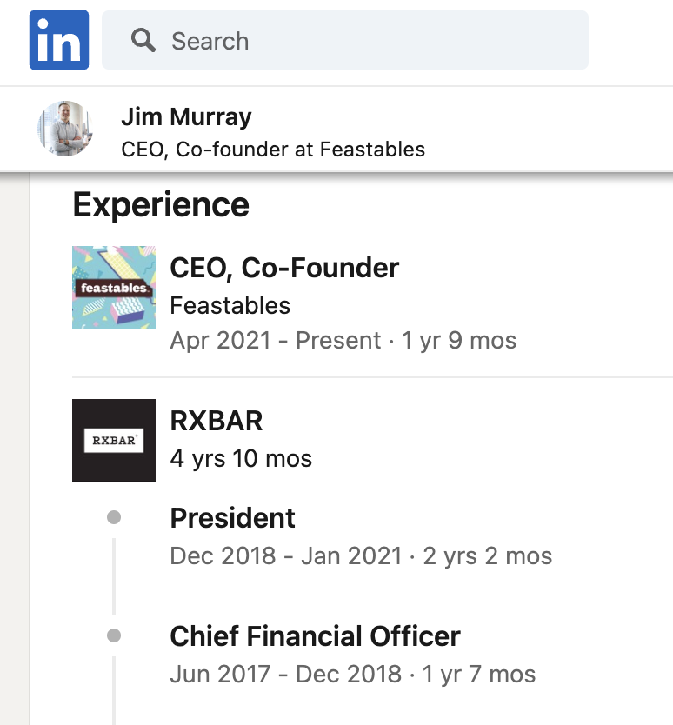Click the LinkedIn home logo

point(59,40)
